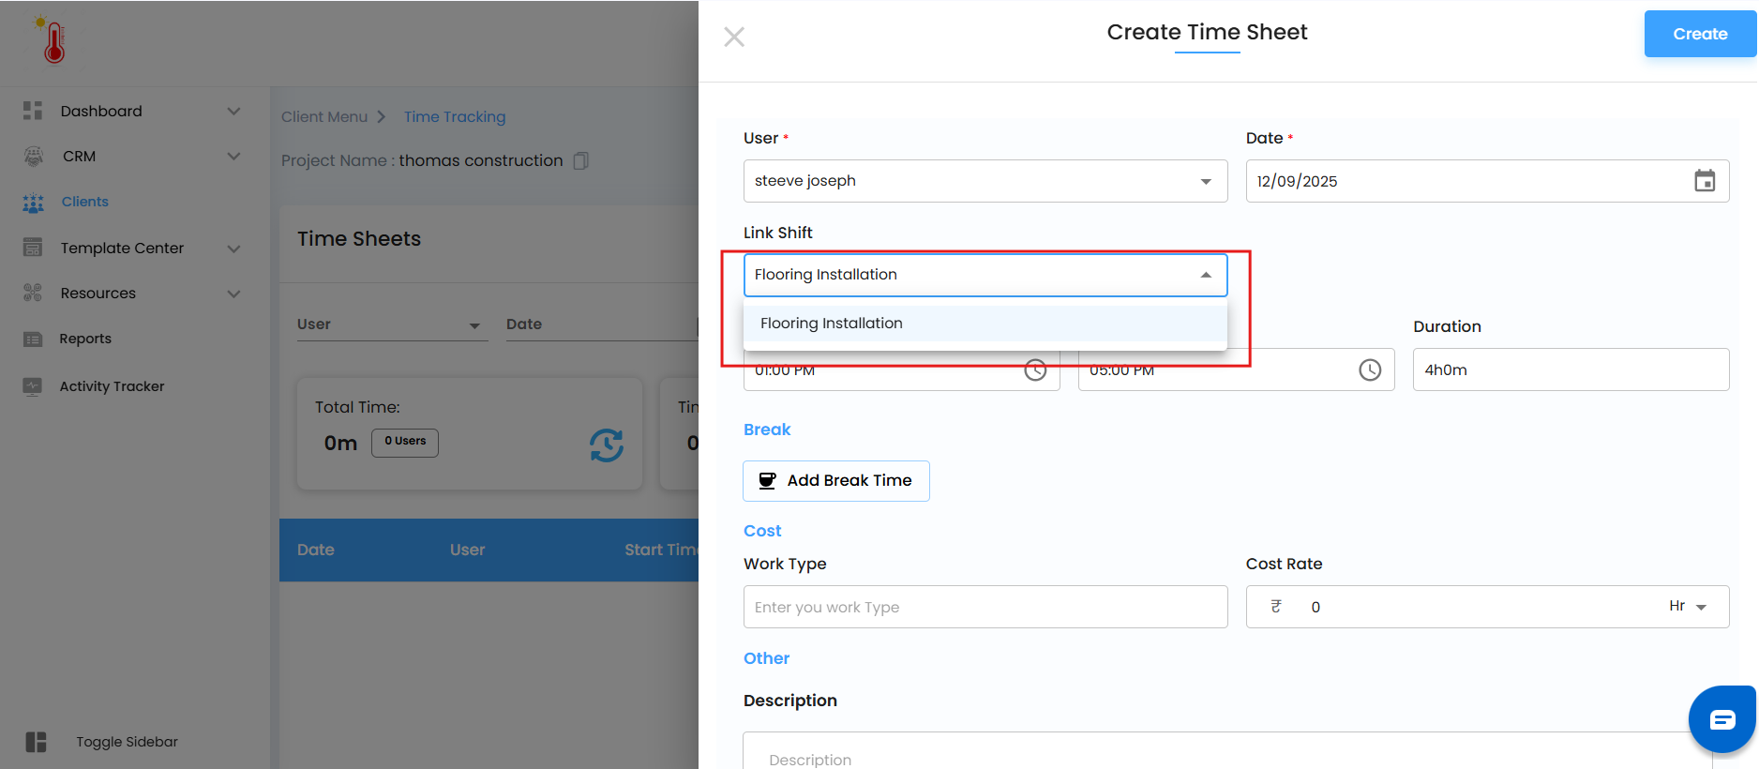Click the calendar icon in Date field
The image size is (1759, 769).
coord(1704,181)
